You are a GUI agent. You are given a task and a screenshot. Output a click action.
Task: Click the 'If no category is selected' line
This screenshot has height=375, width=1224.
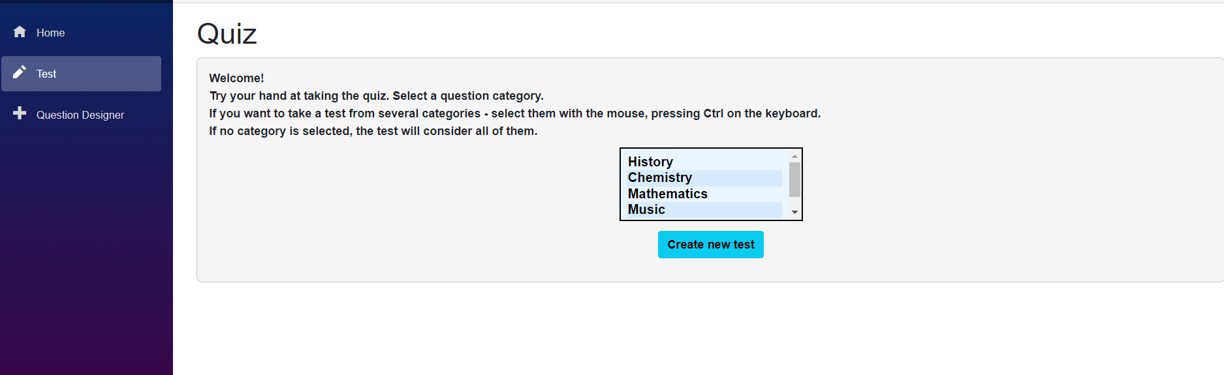pyautogui.click(x=373, y=131)
